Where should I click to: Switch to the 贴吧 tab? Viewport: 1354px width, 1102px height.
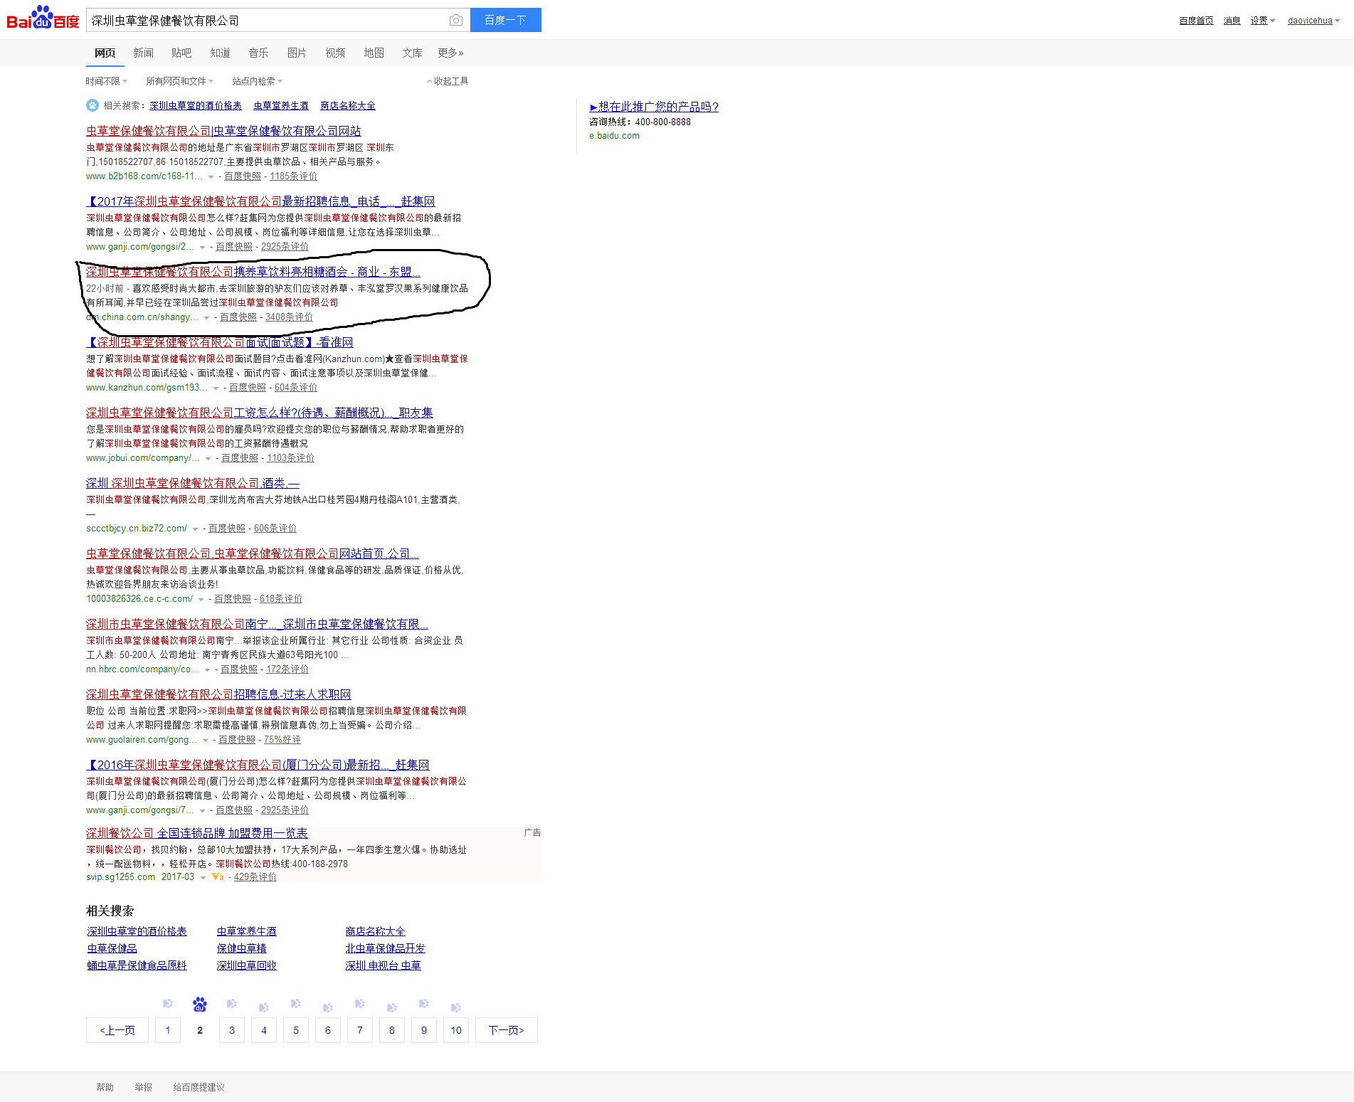tap(181, 53)
